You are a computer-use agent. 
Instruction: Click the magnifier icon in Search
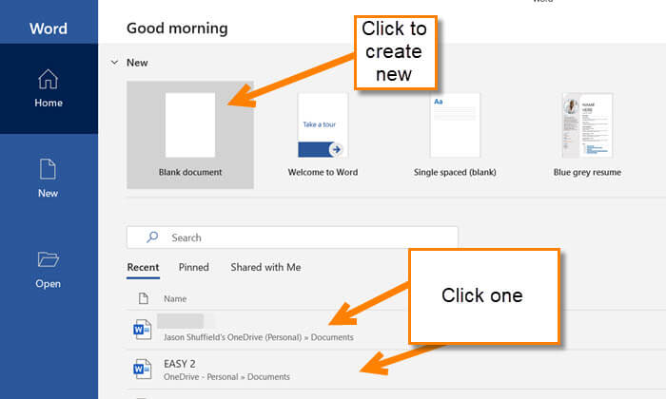[x=152, y=237]
